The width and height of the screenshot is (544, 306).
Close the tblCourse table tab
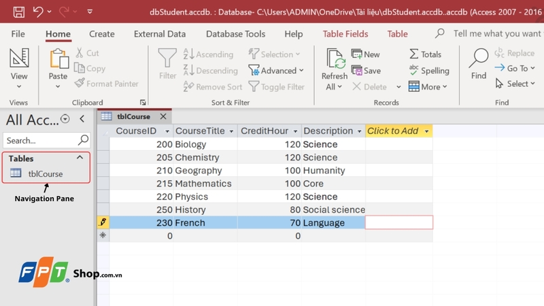click(163, 116)
